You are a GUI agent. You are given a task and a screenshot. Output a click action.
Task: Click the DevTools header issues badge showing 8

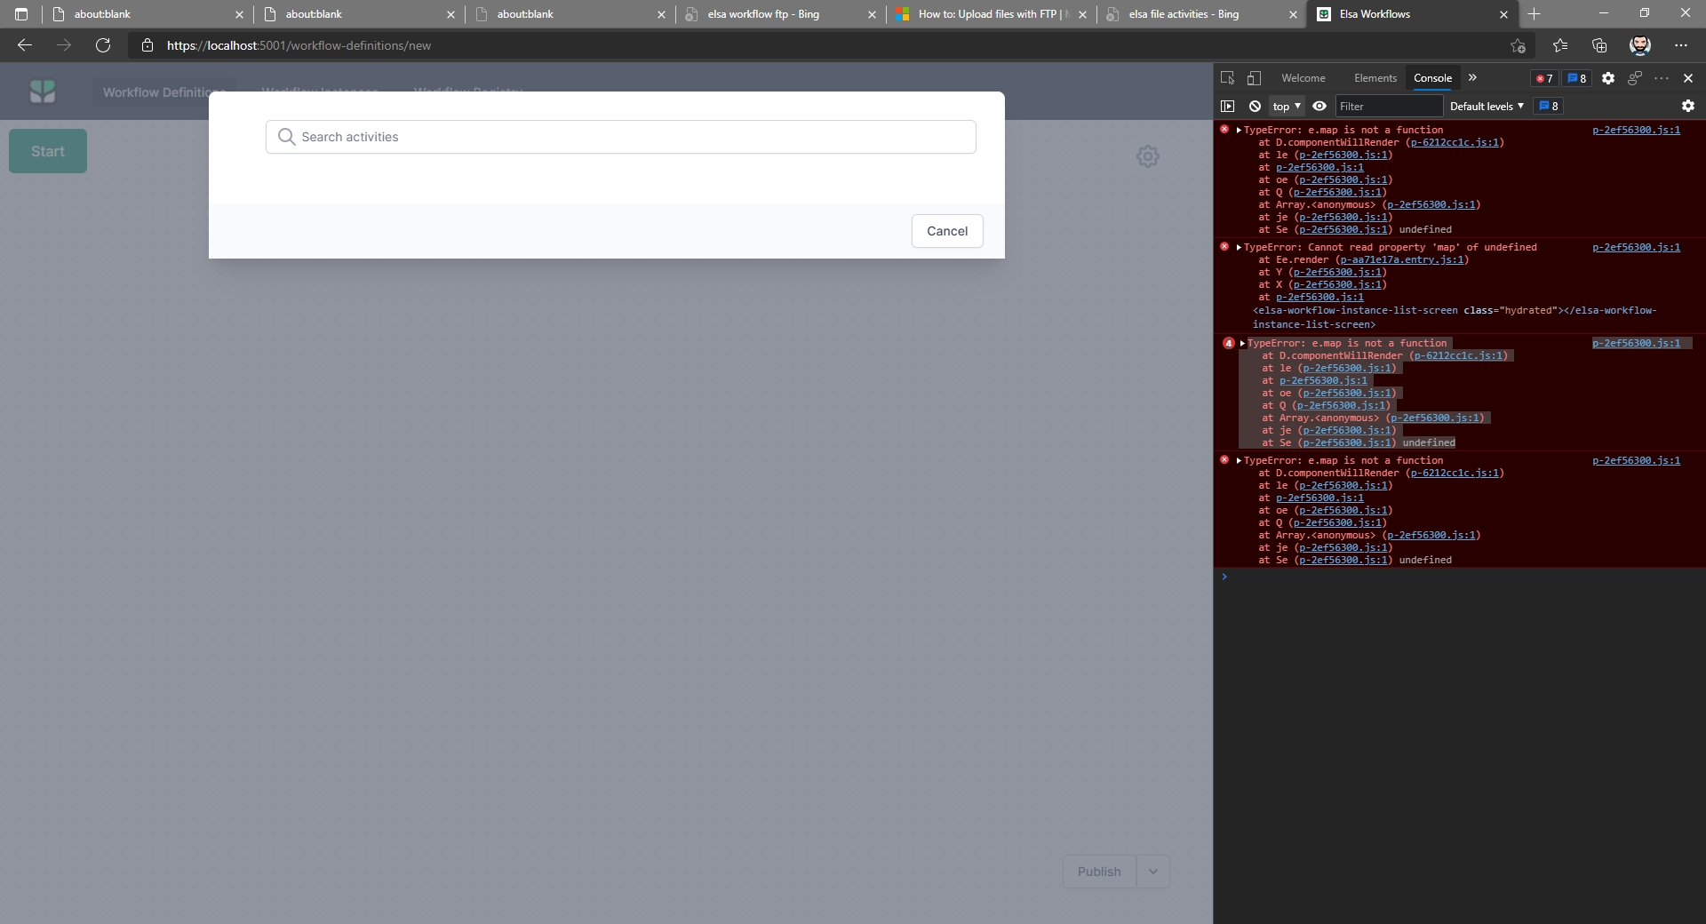pos(1577,78)
